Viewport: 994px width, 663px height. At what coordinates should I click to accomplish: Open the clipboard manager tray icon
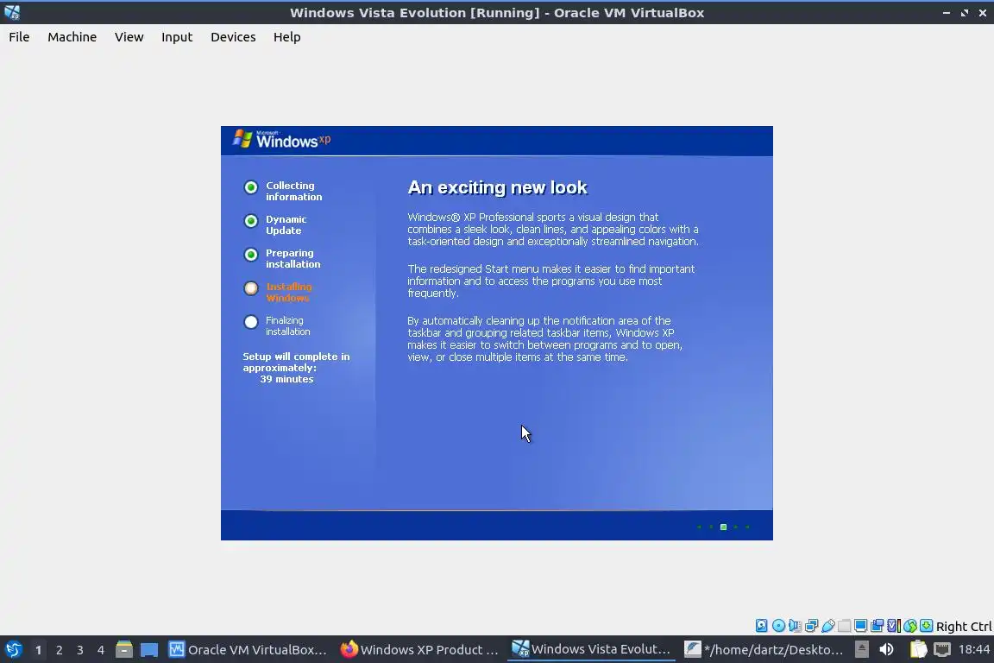[x=918, y=649]
